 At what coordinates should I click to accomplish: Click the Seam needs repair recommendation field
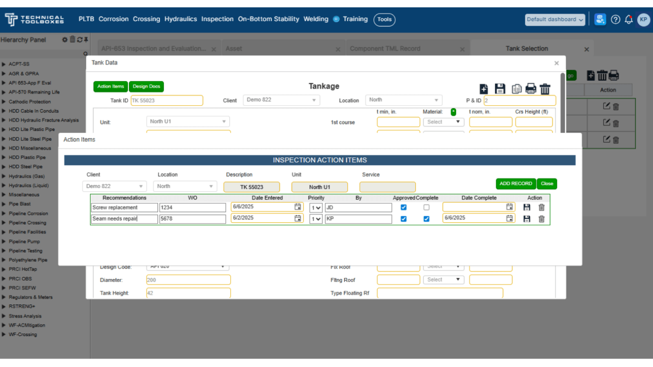tap(124, 219)
